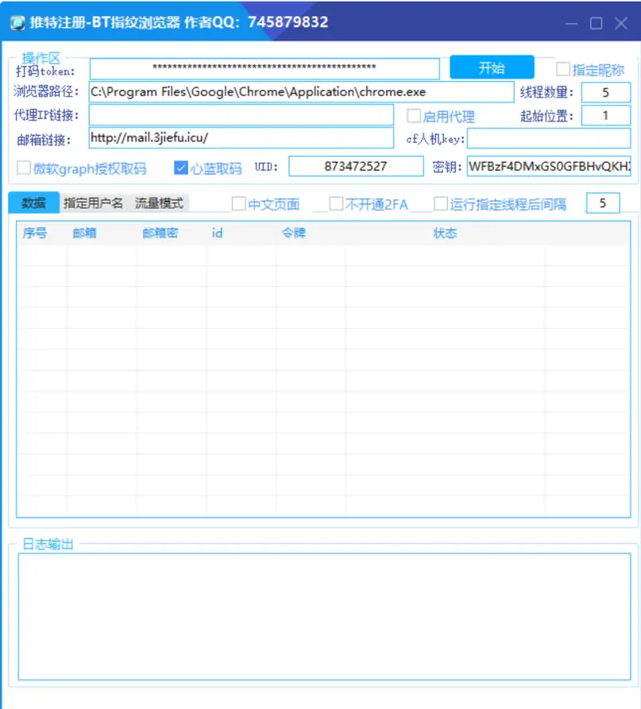Enable the 中文页面 checkbox
Viewport: 641px width, 709px height.
click(239, 204)
